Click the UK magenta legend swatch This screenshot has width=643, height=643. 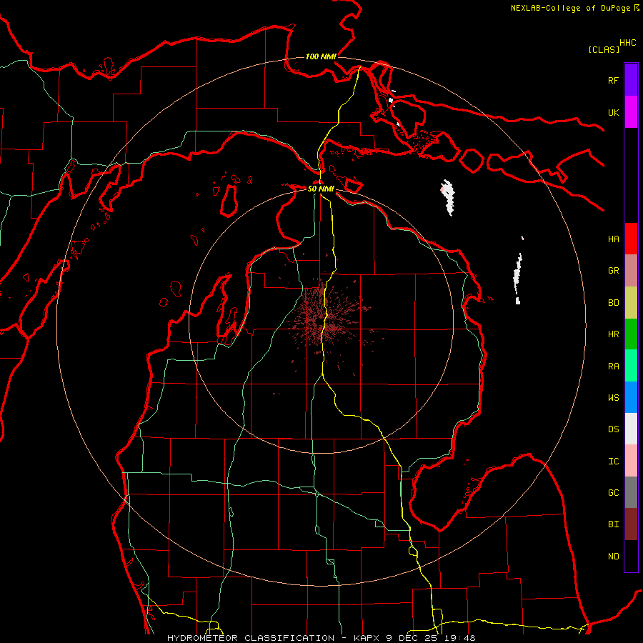631,112
